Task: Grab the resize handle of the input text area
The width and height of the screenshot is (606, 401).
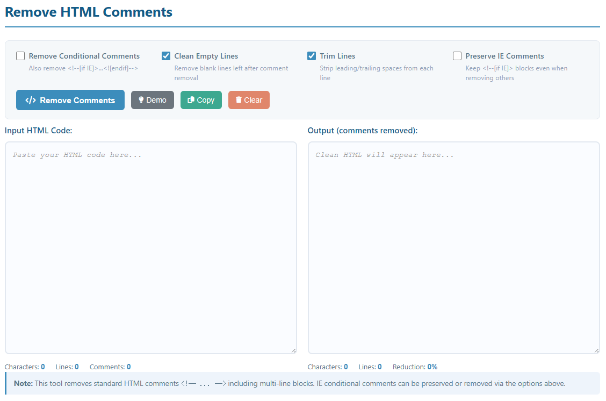Action: point(293,350)
